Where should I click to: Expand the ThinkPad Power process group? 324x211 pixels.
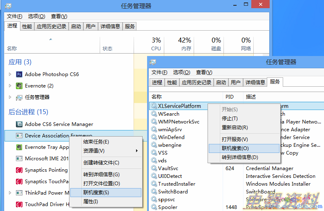[10, 193]
